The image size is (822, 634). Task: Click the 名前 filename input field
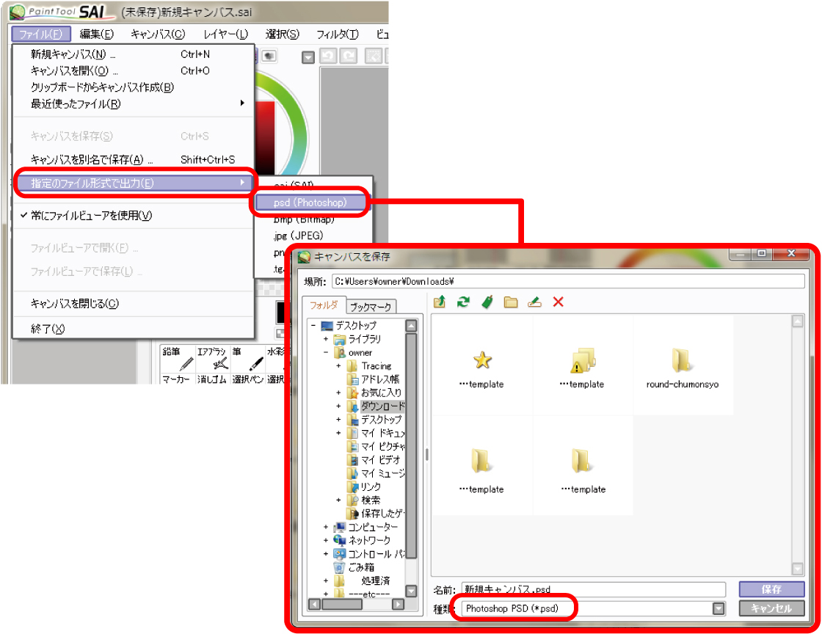pos(594,589)
